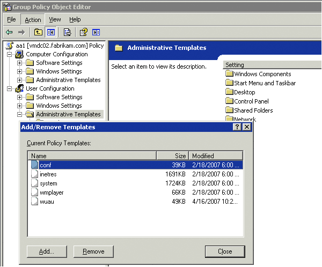The width and height of the screenshot is (322, 267).
Task: Expand Windows Settings under Computer Configuration
Action: coord(19,72)
